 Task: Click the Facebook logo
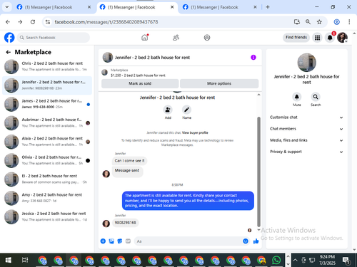click(x=9, y=38)
